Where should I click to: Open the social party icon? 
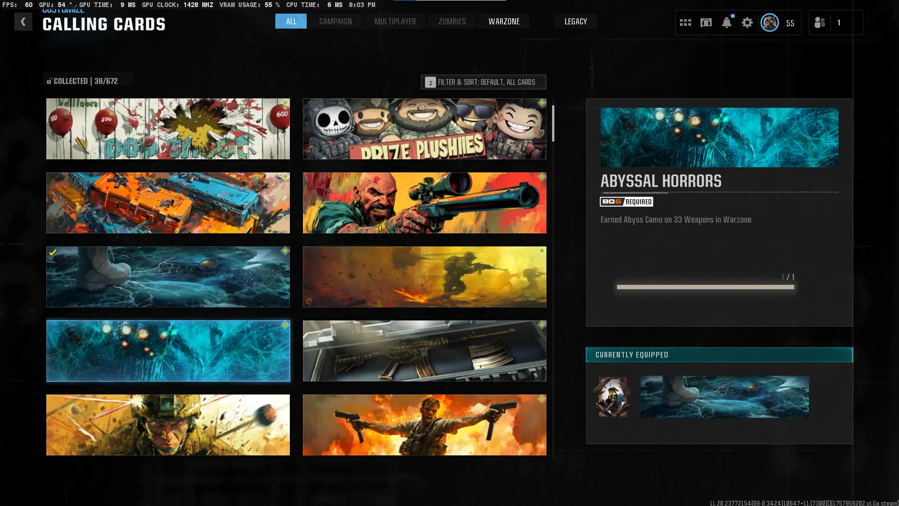[819, 22]
